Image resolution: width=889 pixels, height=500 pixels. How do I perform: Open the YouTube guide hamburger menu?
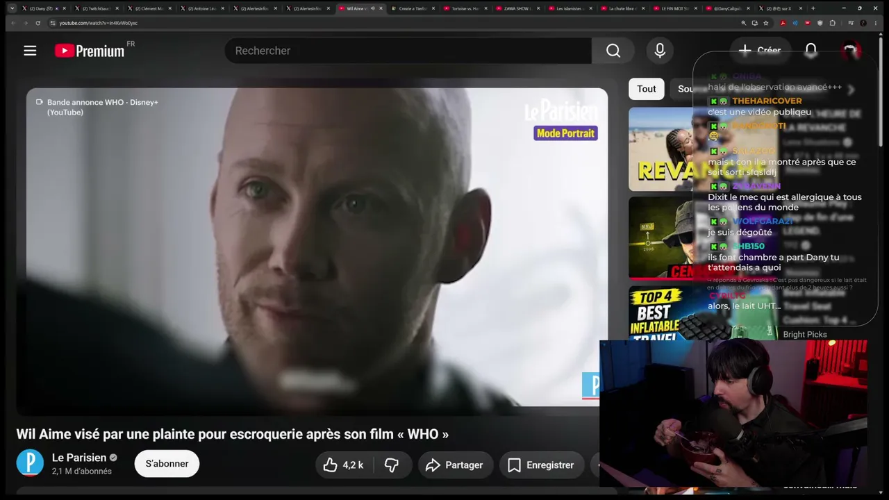click(x=30, y=51)
